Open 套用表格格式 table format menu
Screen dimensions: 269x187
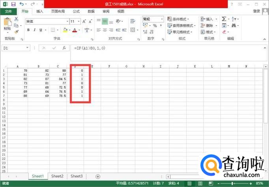click(x=181, y=26)
